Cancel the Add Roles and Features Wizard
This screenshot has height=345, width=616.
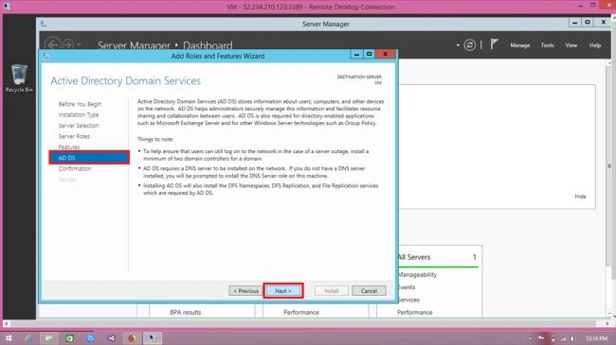[x=369, y=291]
